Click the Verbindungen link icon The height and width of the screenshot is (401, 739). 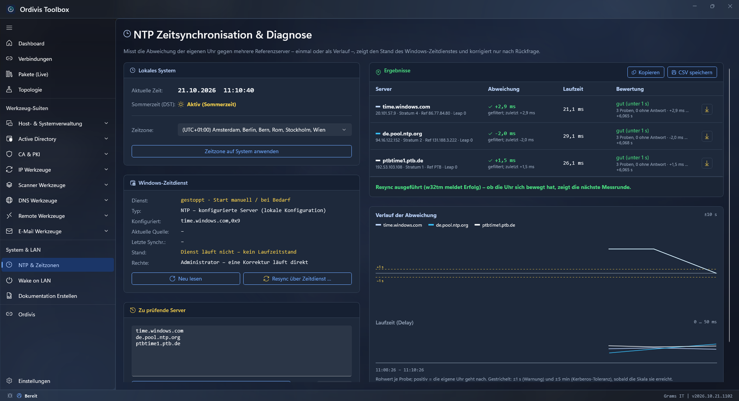9,59
